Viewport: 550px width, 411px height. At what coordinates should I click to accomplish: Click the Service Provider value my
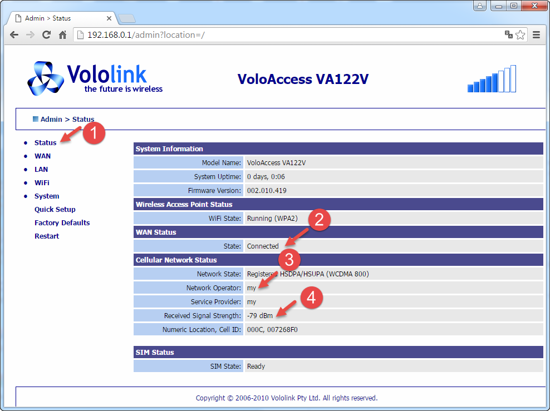252,302
